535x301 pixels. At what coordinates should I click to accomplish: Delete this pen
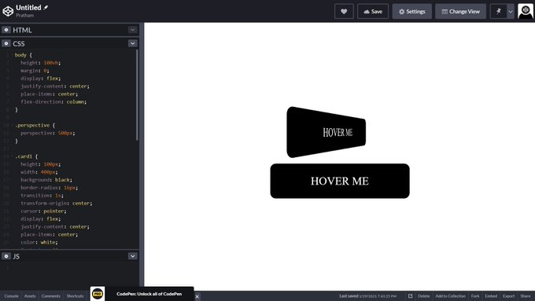pyautogui.click(x=424, y=295)
